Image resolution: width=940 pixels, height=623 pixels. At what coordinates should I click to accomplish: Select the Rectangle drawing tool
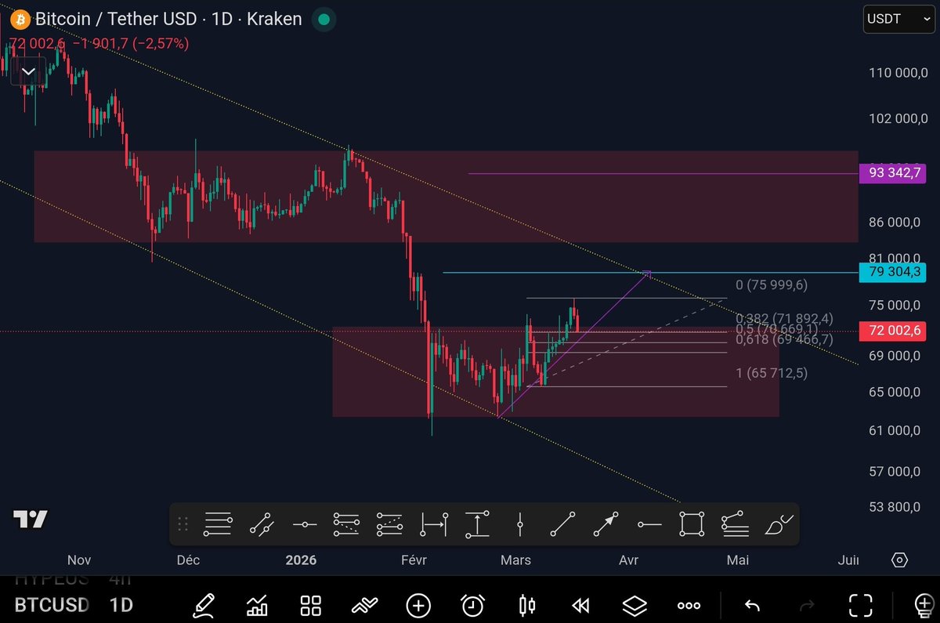[691, 523]
